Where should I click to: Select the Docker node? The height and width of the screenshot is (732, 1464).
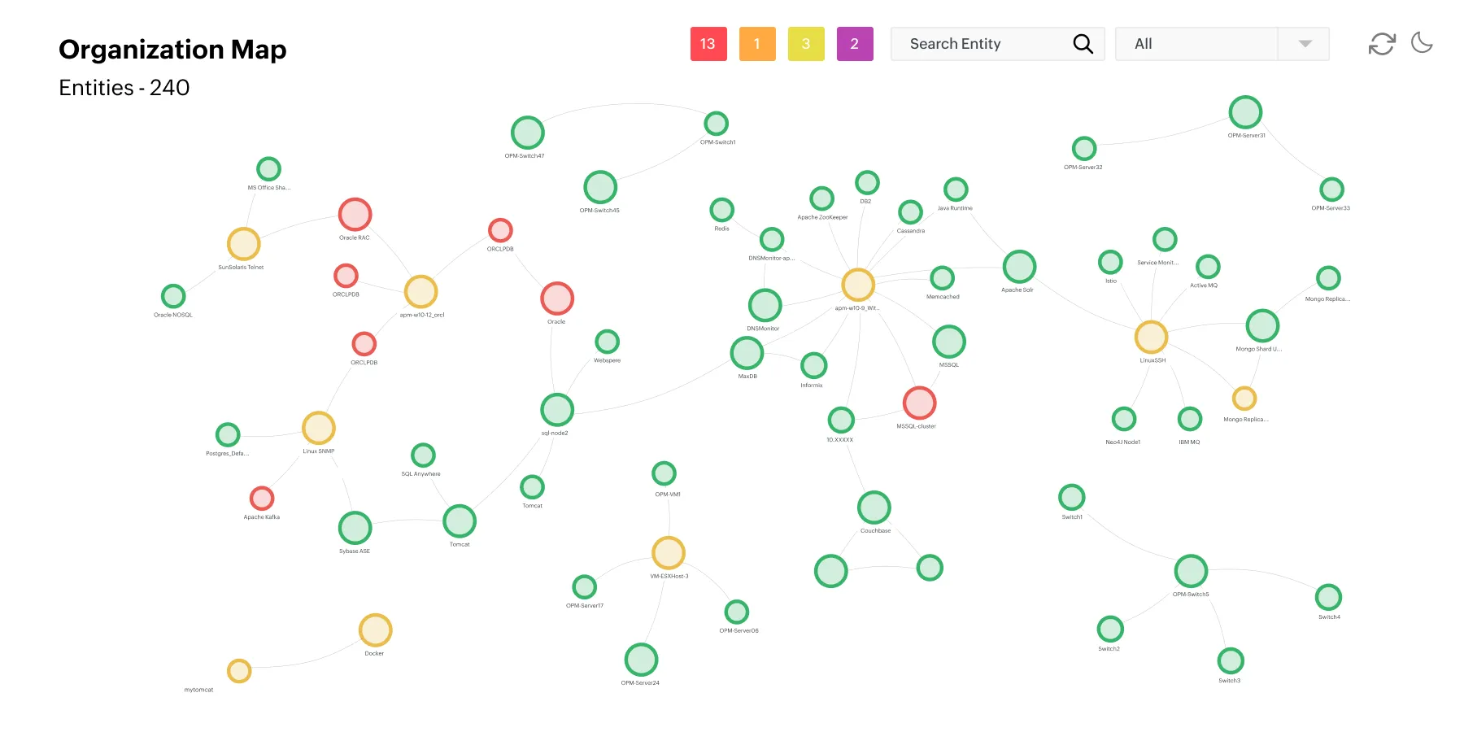coord(374,630)
